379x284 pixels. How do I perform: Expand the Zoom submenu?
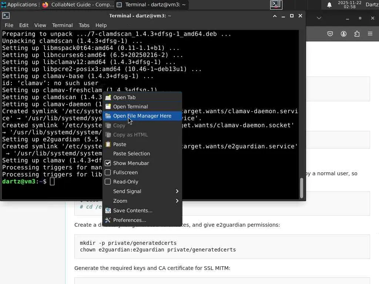(142, 201)
